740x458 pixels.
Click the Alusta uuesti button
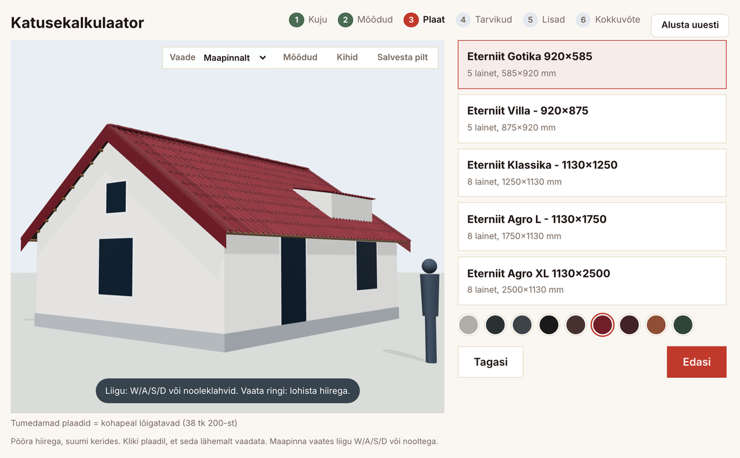[x=690, y=25]
